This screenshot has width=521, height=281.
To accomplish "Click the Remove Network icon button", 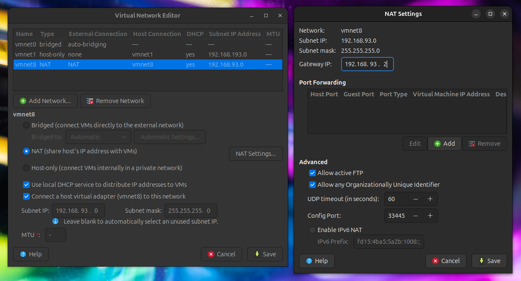I will click(90, 101).
